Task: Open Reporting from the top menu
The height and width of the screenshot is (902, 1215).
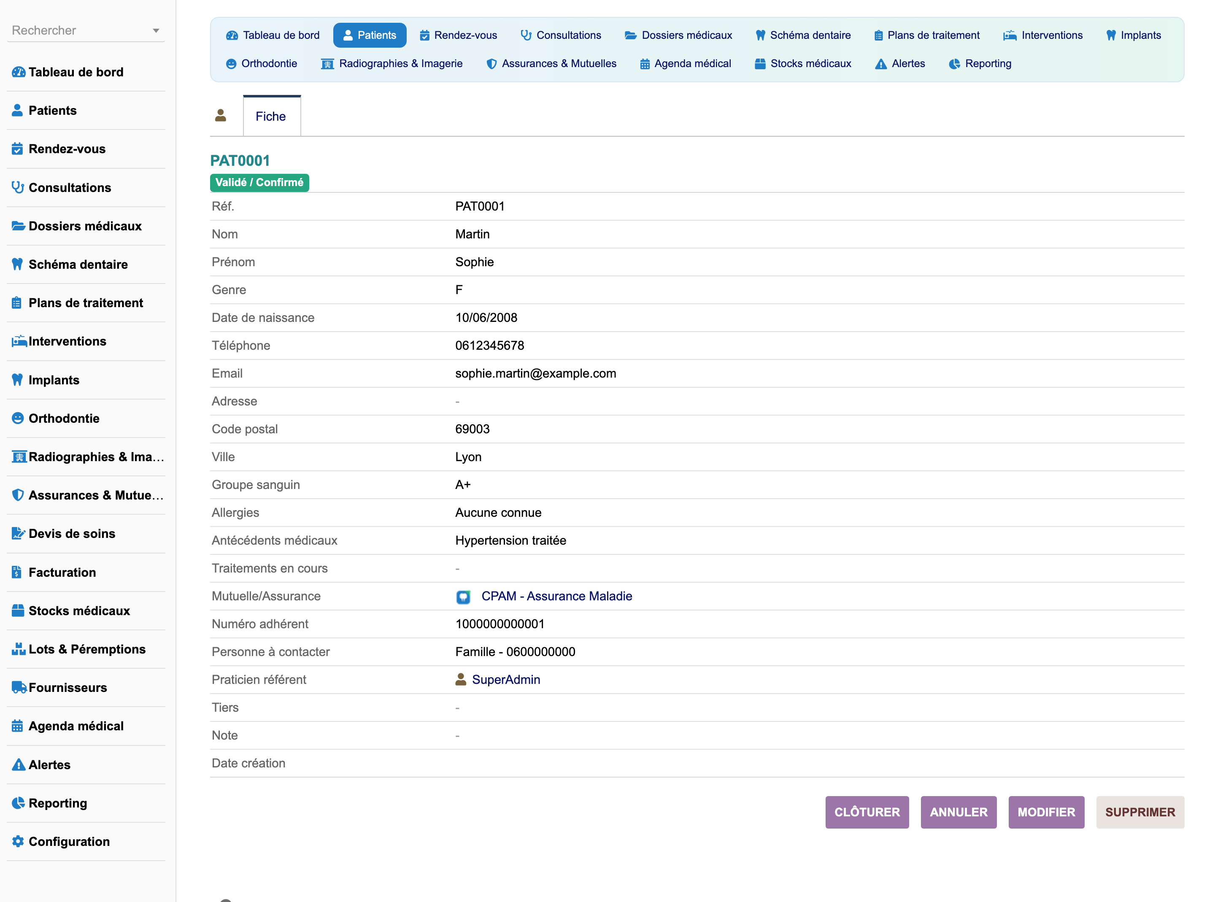Action: point(980,63)
